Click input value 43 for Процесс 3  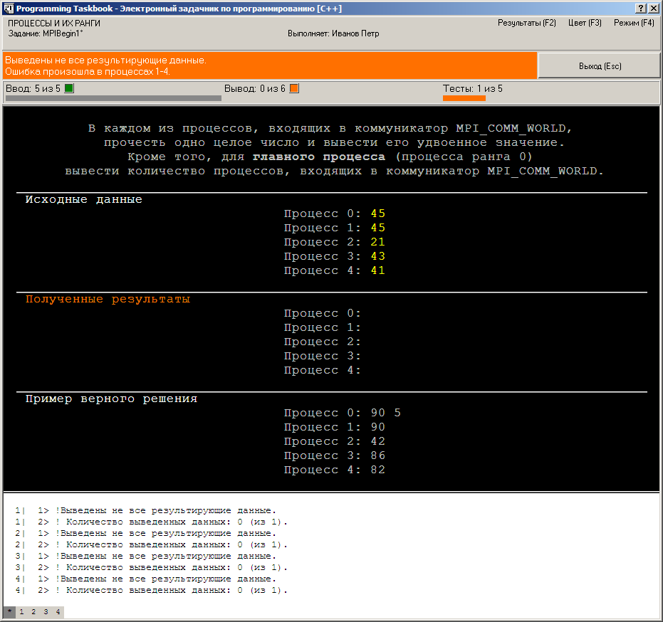[x=377, y=256]
